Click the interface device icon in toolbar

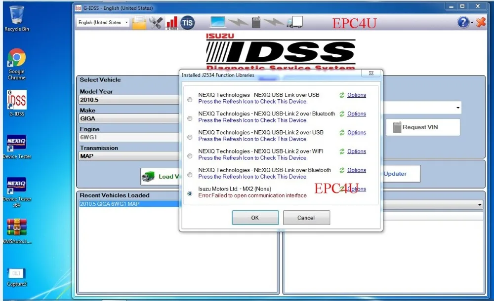point(256,22)
